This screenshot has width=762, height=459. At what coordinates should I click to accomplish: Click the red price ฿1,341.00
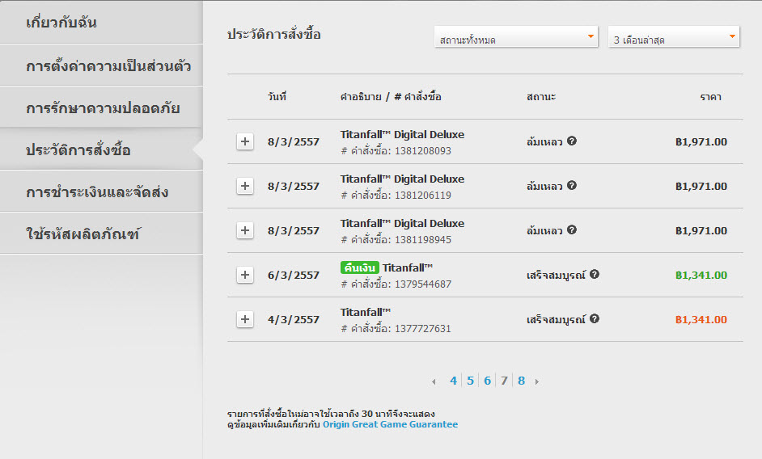tap(701, 319)
